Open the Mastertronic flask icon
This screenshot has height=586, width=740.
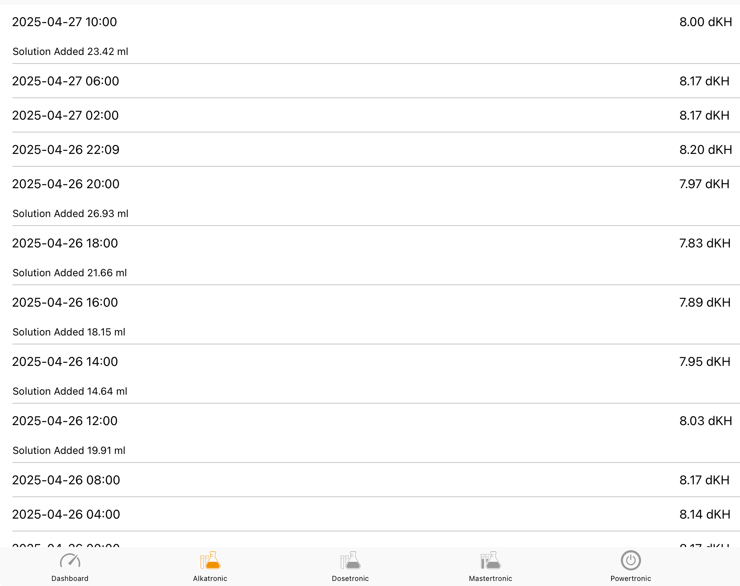[490, 561]
